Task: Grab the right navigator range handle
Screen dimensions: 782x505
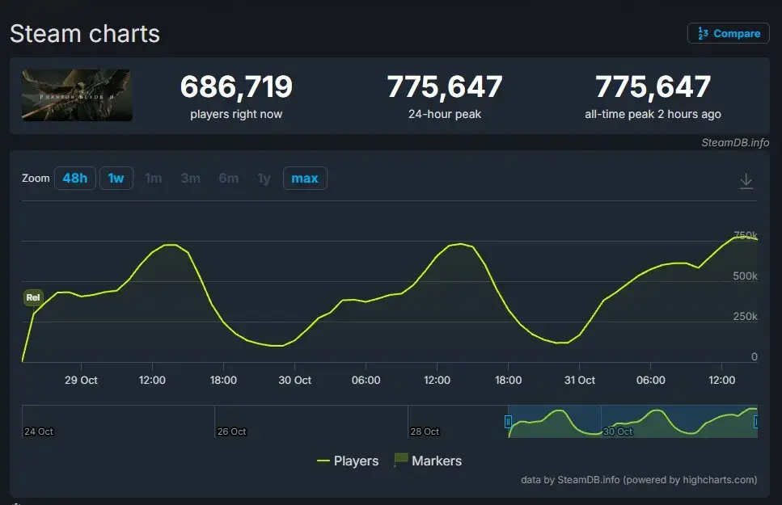Action: 756,422
